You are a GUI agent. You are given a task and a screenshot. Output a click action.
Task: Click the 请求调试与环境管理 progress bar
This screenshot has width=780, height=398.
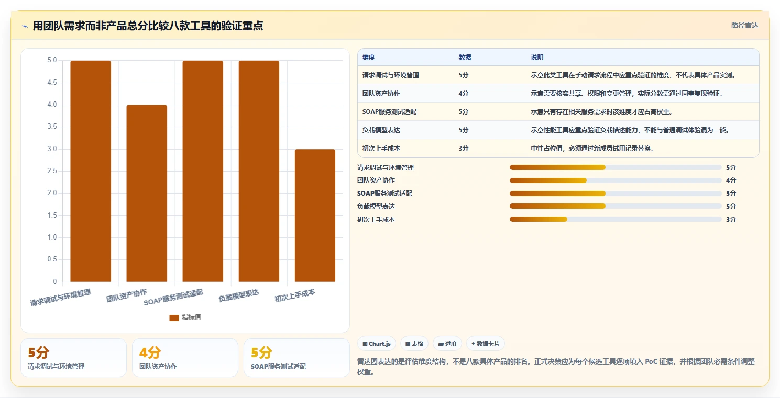616,167
